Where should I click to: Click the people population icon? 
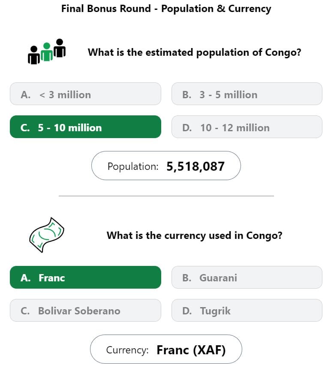pyautogui.click(x=47, y=51)
